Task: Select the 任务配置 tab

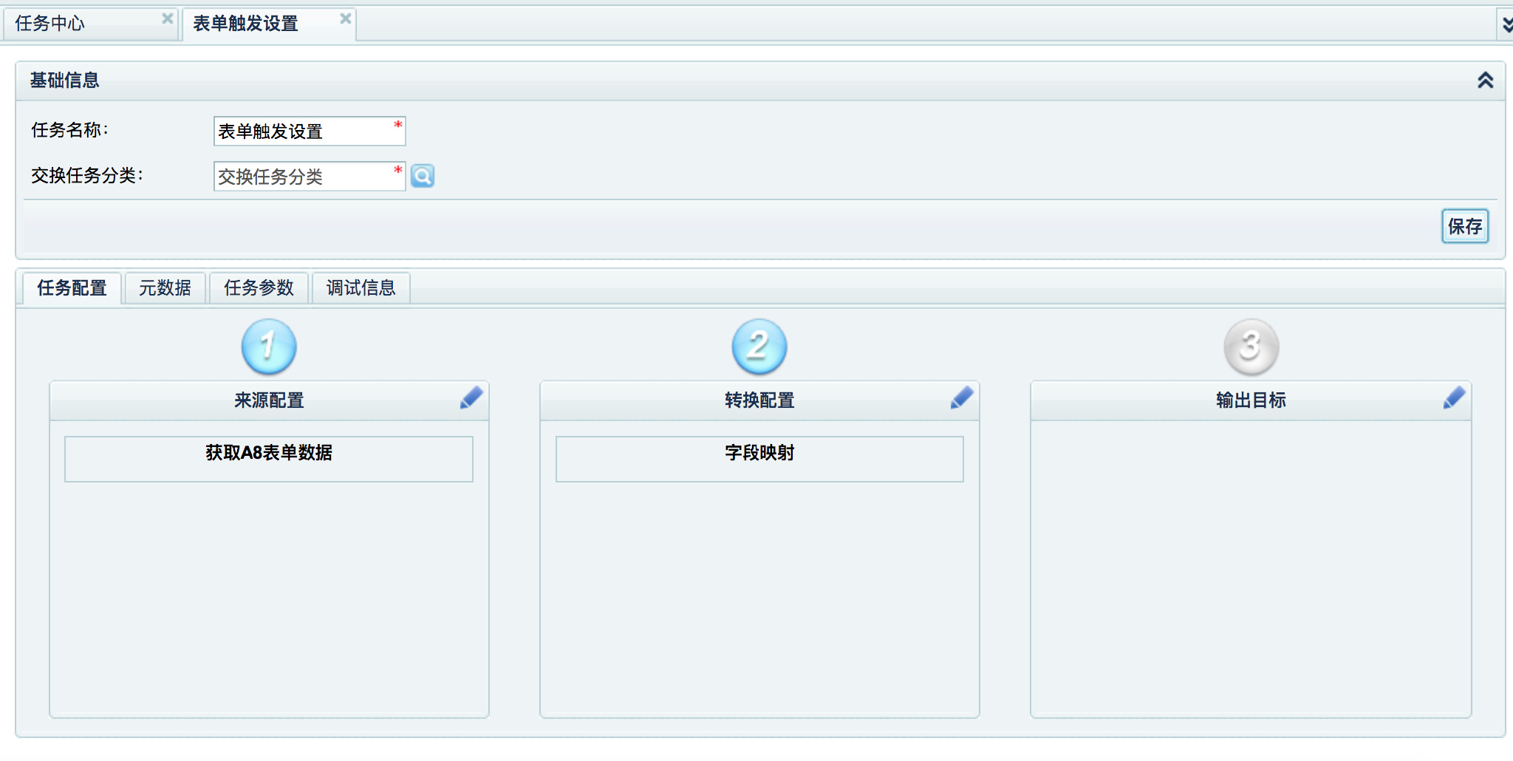Action: pos(72,287)
